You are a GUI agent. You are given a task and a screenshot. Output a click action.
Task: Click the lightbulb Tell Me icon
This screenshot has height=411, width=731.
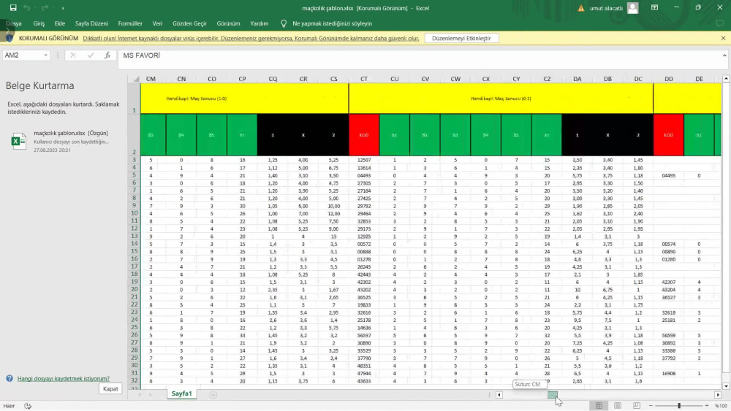(x=284, y=23)
